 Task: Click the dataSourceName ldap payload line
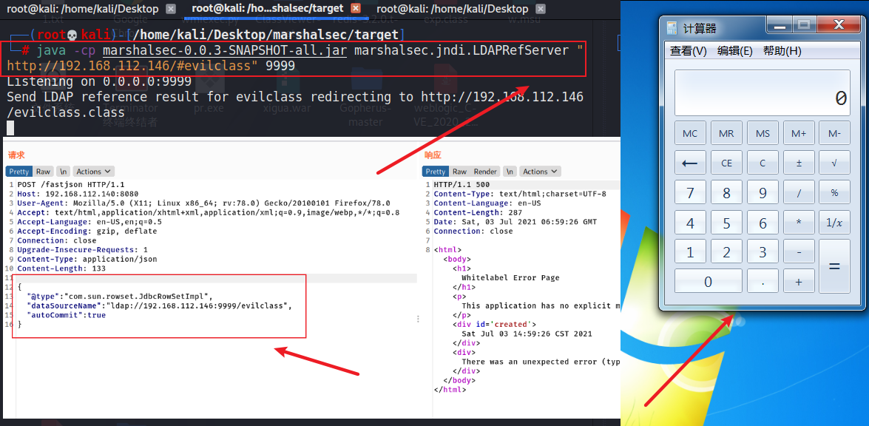(x=158, y=305)
